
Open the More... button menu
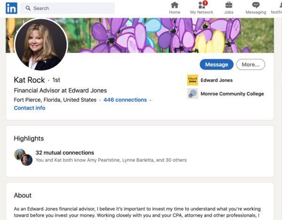click(x=251, y=64)
